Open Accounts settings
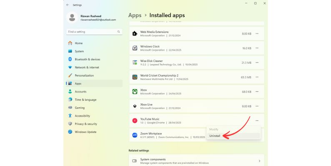Viewport: 331px width, 166px height. 94,91
